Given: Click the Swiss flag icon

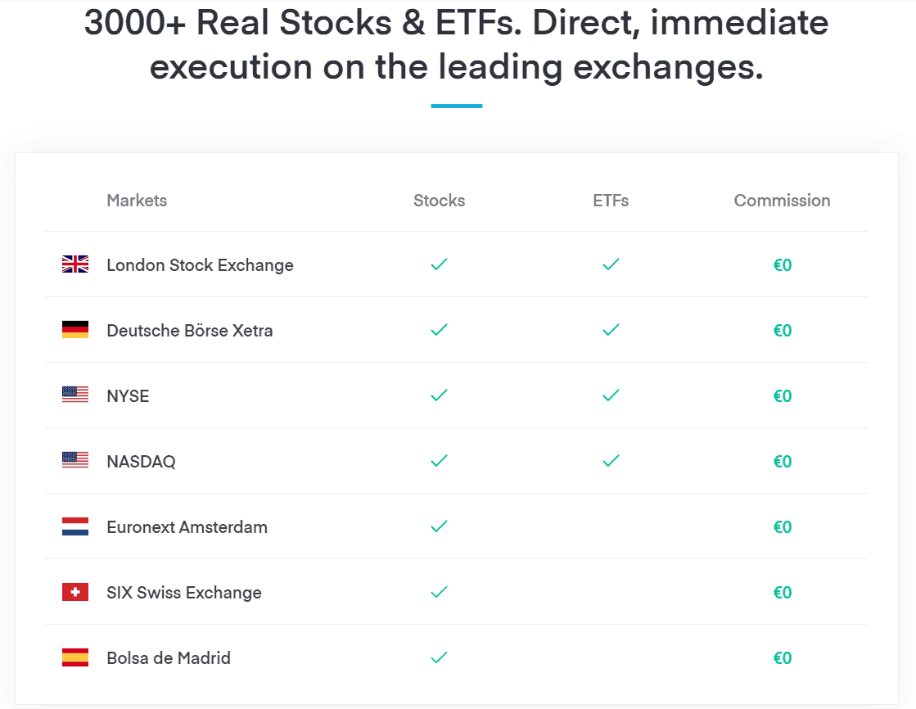Looking at the screenshot, I should 75,591.
